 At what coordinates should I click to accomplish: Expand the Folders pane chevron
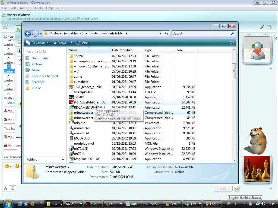coord(63,159)
